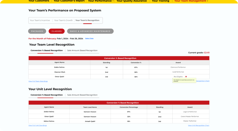The width and height of the screenshot is (238, 131).
Task: Click the red info icon beside Not Eligible
Action: tap(186, 76)
